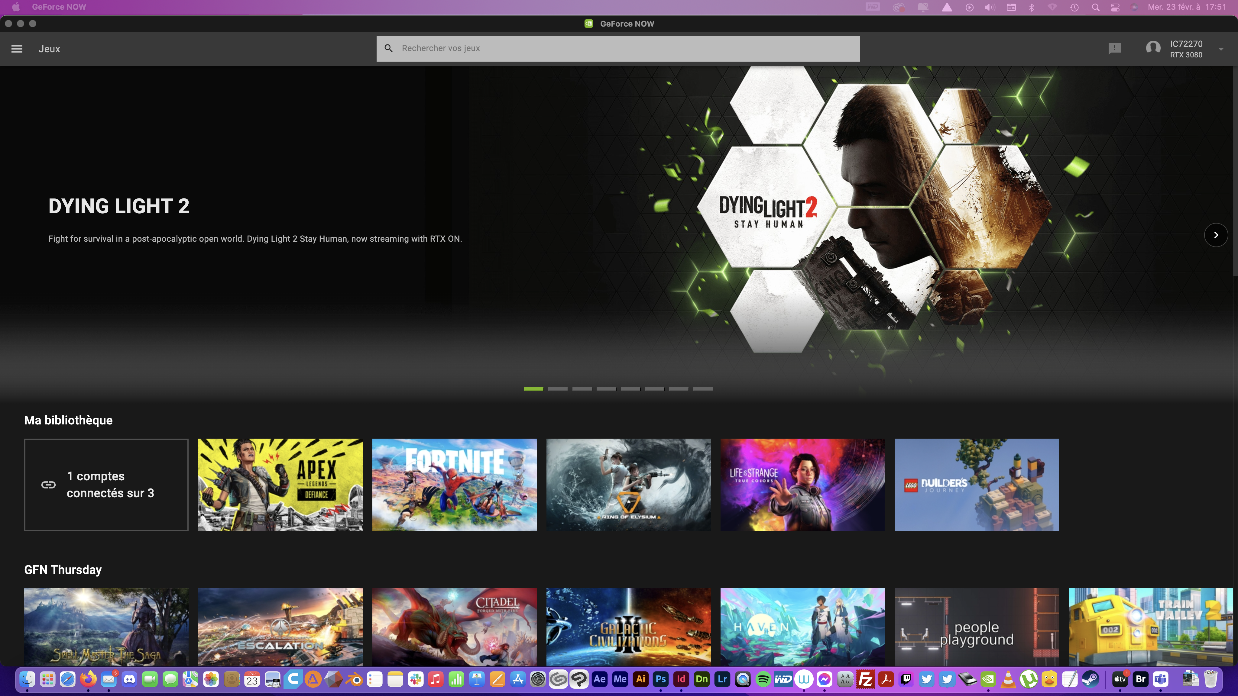Open the Trash in the Dock
This screenshot has height=696, width=1238.
coord(1211,679)
